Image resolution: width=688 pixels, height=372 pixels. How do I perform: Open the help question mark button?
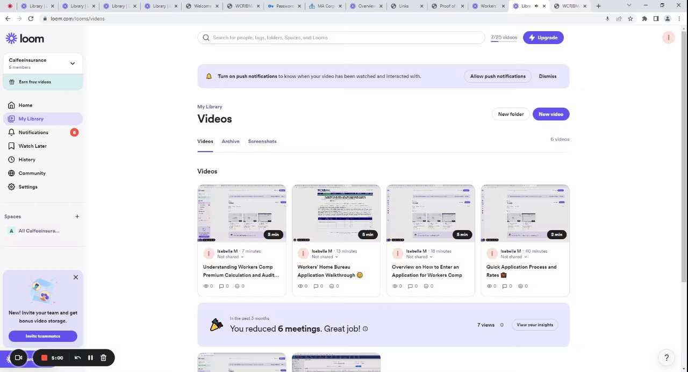click(666, 357)
